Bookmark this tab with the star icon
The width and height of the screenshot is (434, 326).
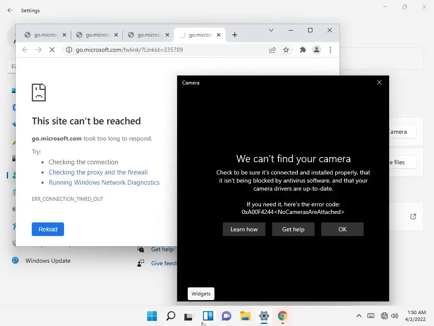click(x=286, y=50)
